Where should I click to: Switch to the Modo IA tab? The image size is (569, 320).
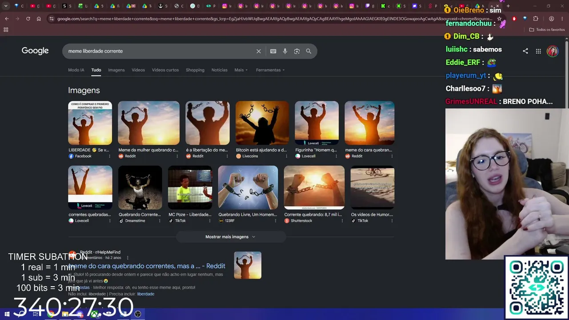point(76,70)
